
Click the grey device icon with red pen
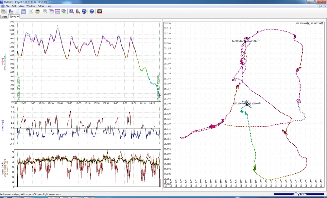click(x=78, y=11)
